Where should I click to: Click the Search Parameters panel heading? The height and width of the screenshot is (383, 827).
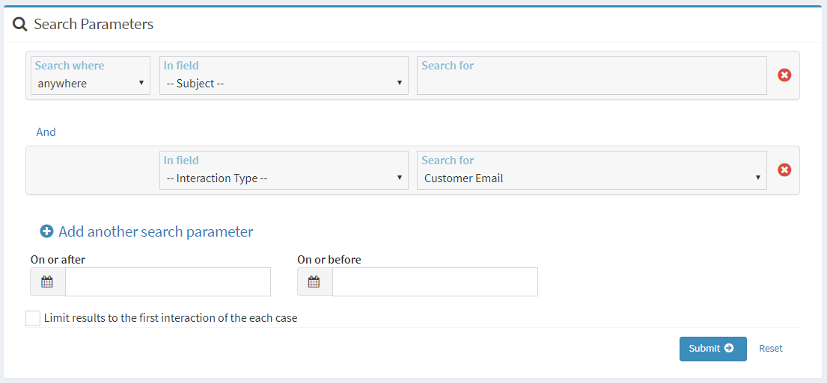coord(94,24)
